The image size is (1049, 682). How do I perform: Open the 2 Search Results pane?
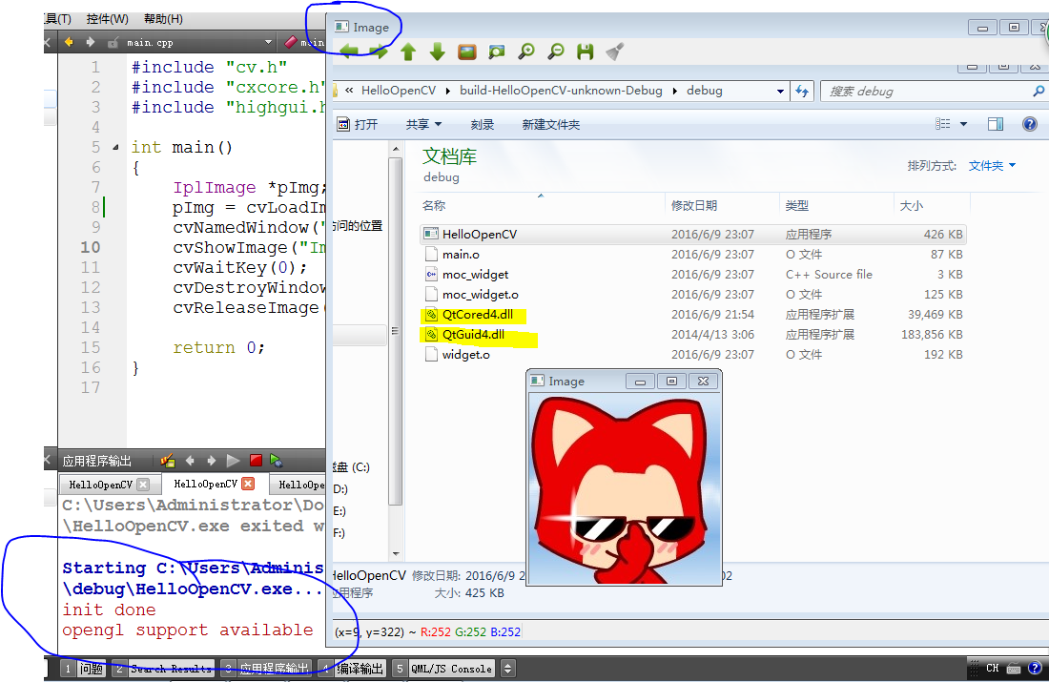pyautogui.click(x=163, y=668)
